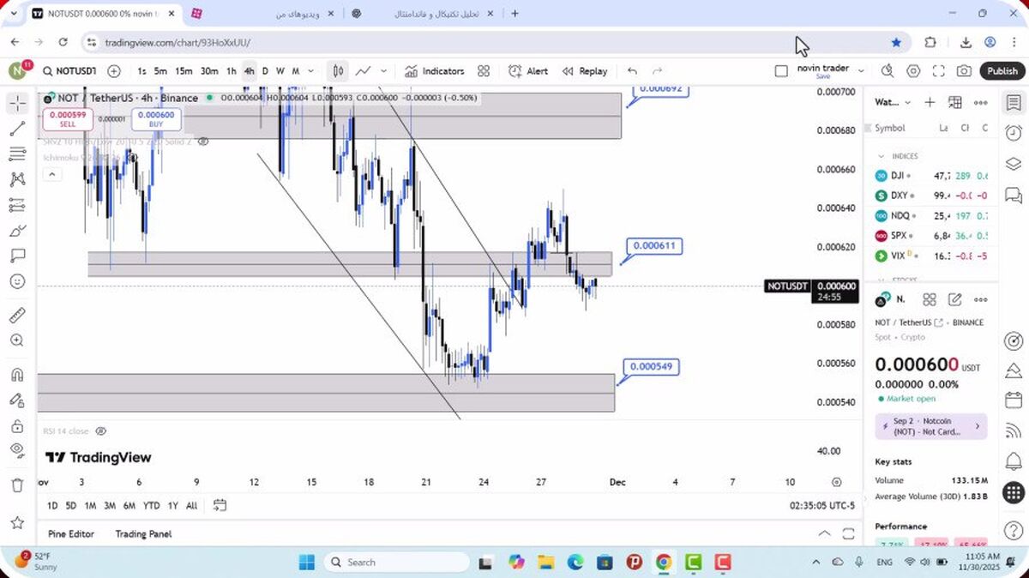Open the go to date calendar
The image size is (1029, 578).
point(220,505)
